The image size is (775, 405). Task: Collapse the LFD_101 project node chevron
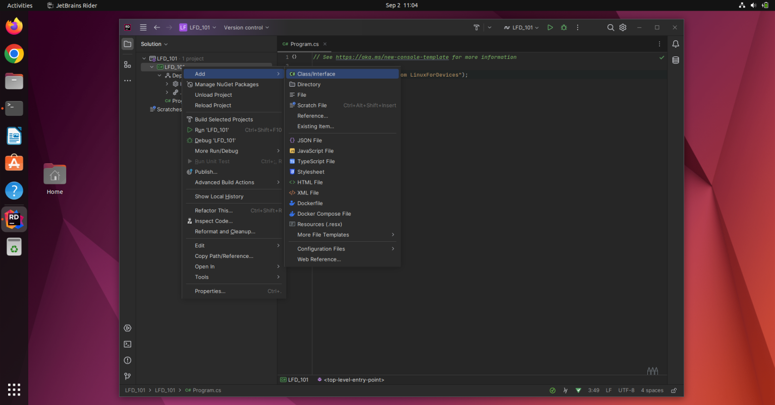pyautogui.click(x=150, y=66)
